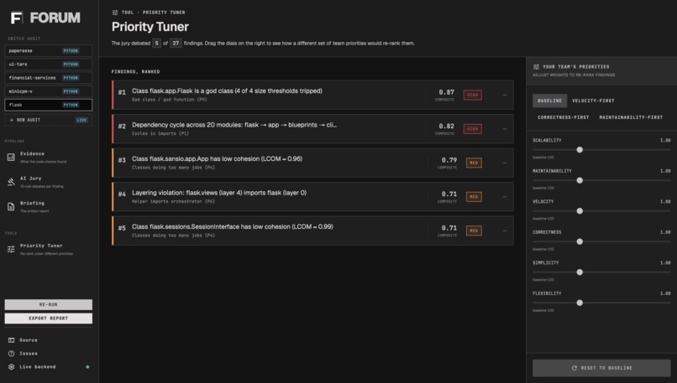Click the Re-Run button
The width and height of the screenshot is (677, 383).
(49, 304)
